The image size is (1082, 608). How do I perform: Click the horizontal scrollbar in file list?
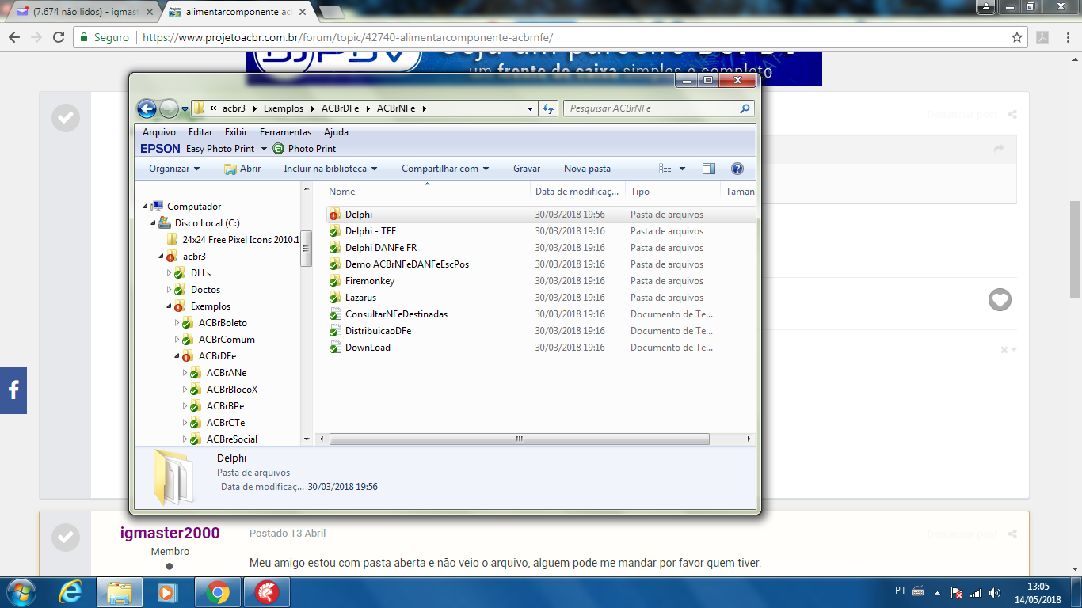coord(519,439)
